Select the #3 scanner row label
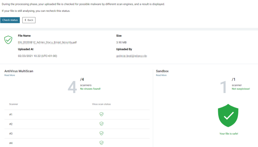The width and height of the screenshot is (258, 147). click(11, 134)
